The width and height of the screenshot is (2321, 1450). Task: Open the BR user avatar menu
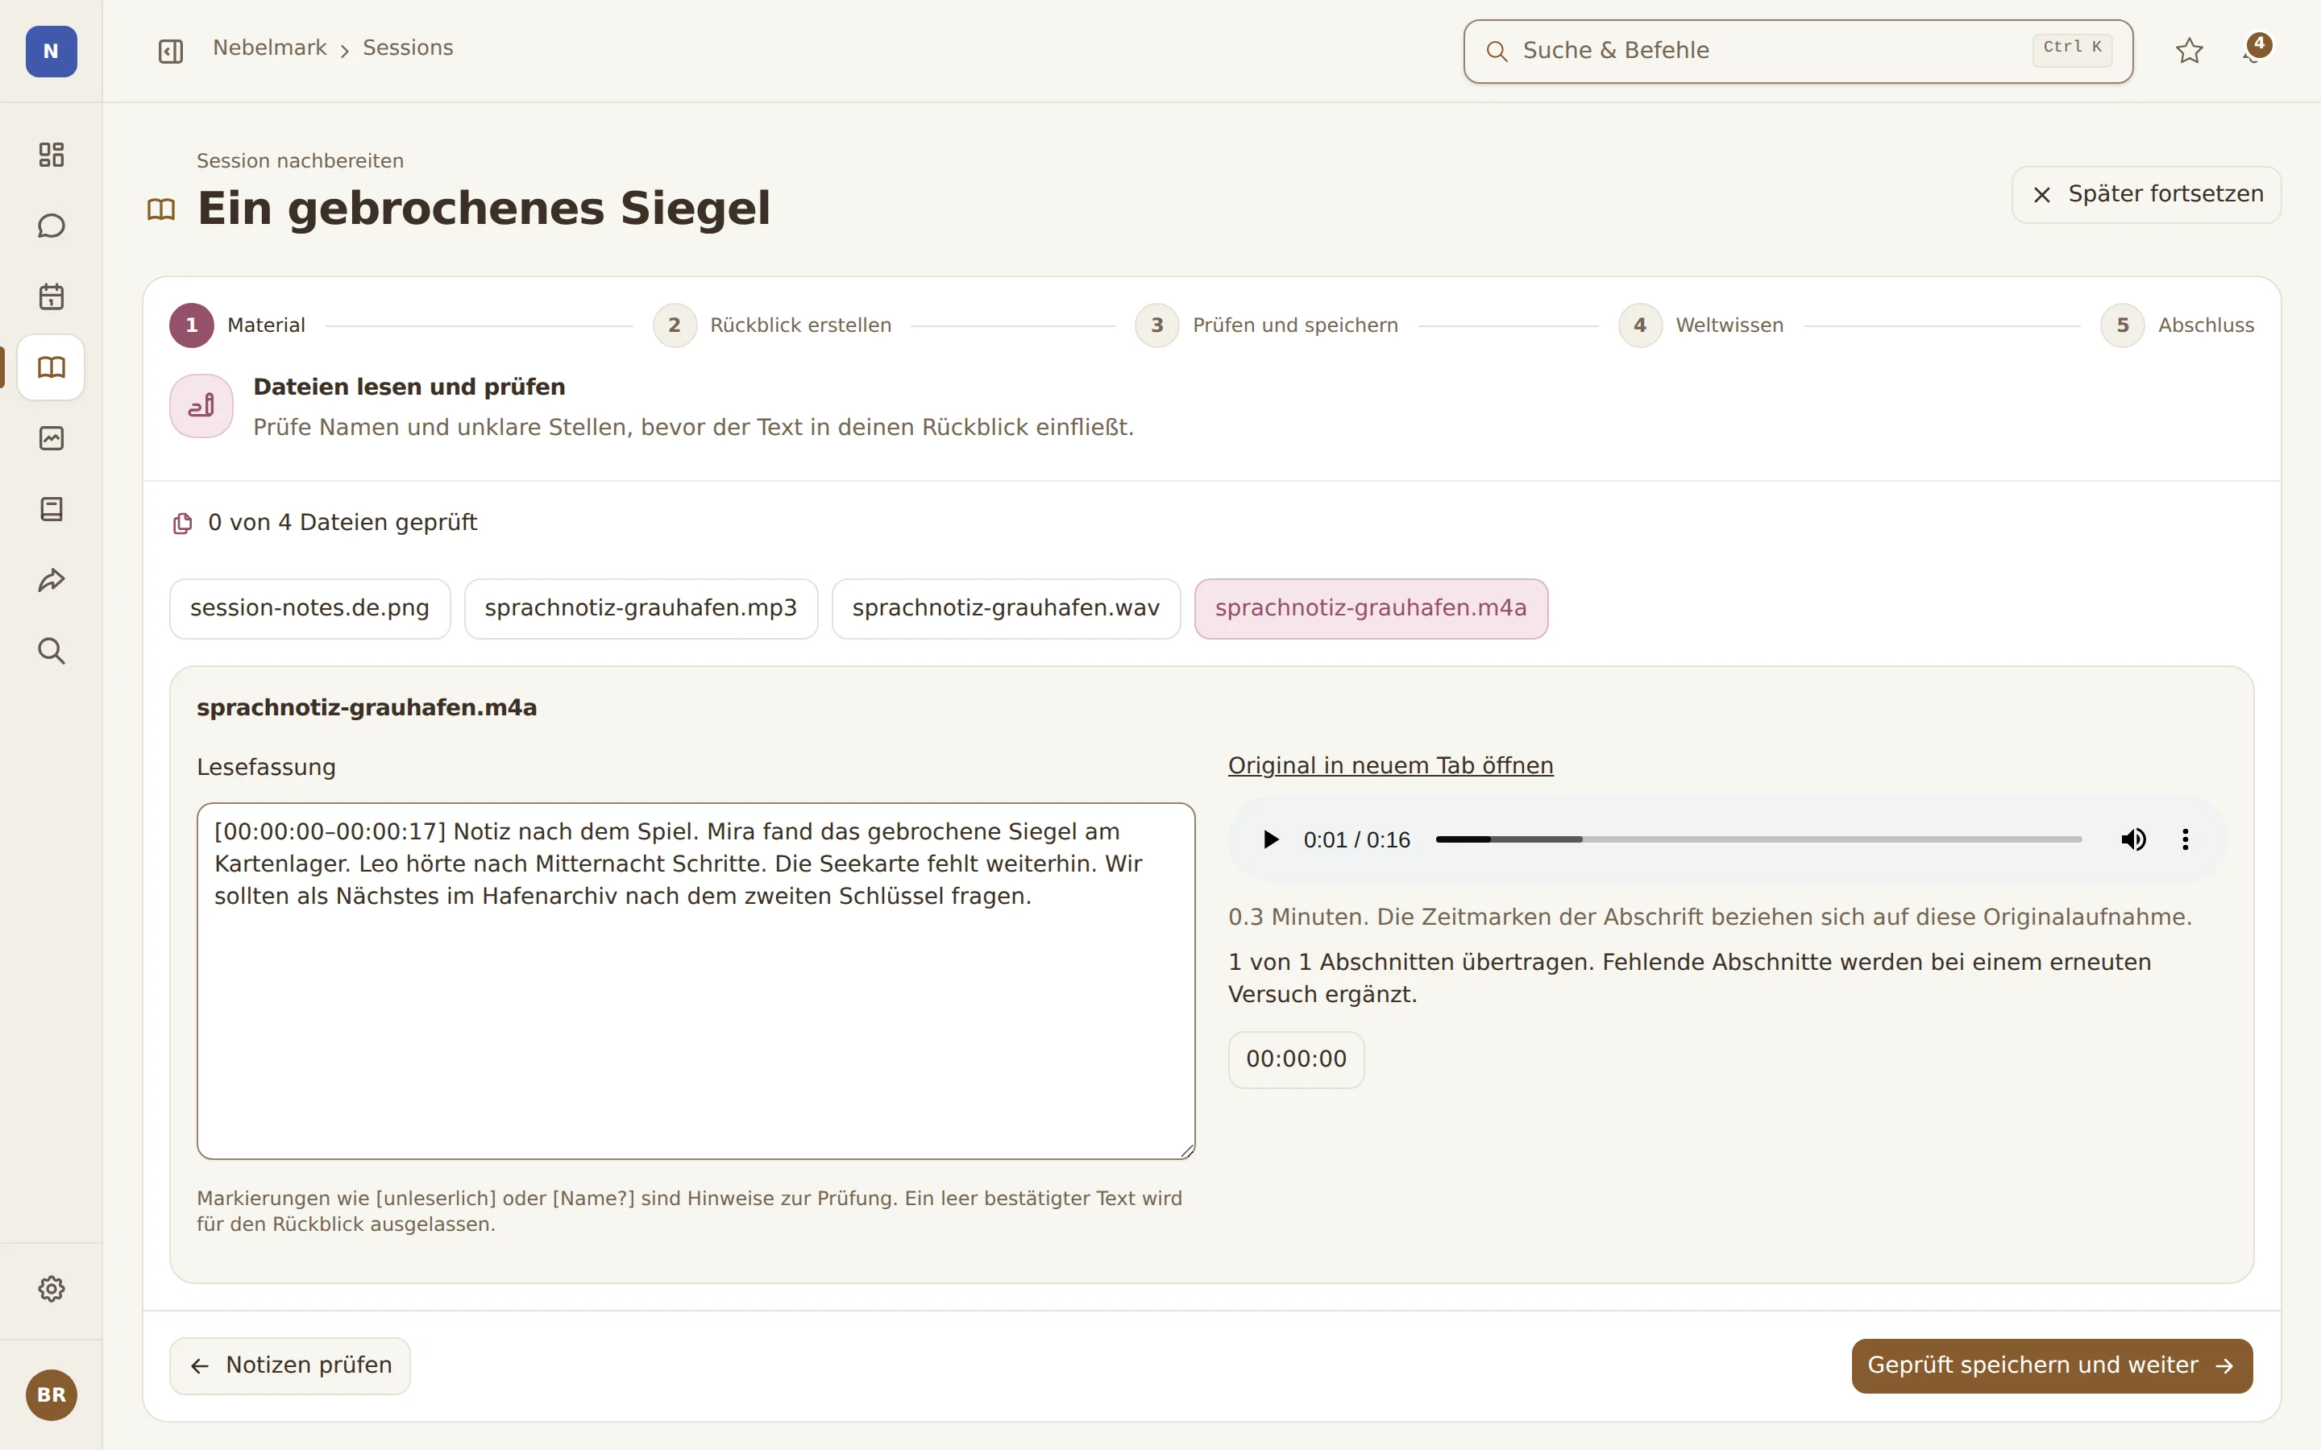51,1394
